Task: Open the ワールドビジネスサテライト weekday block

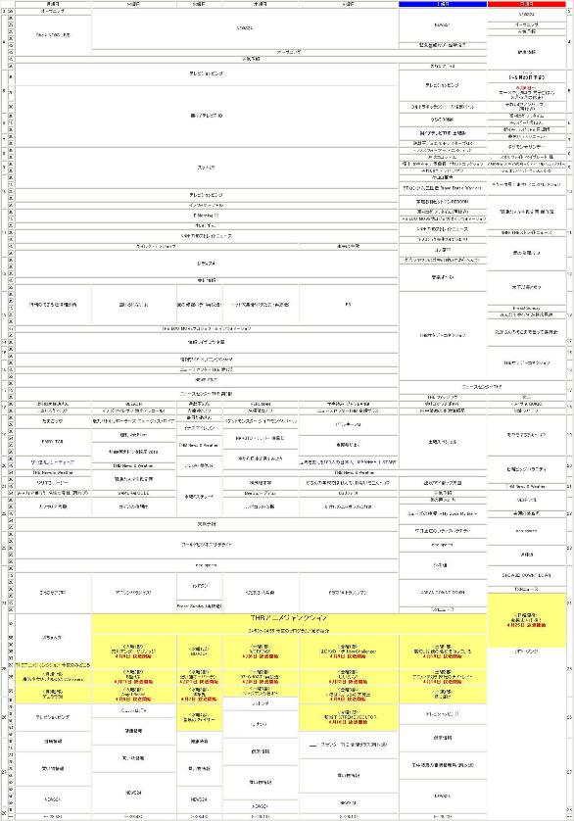Action: tap(207, 545)
